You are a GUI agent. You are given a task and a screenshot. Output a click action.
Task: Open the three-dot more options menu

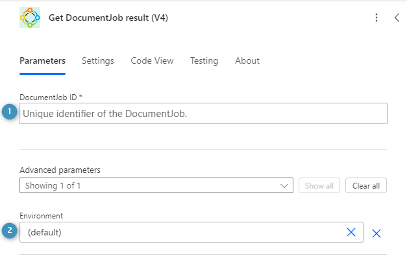[376, 18]
